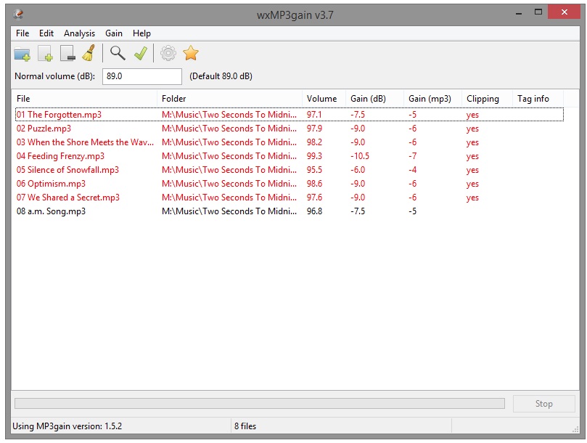Start analysis with the magnifier icon
Viewport: 587px width, 443px height.
[x=118, y=53]
